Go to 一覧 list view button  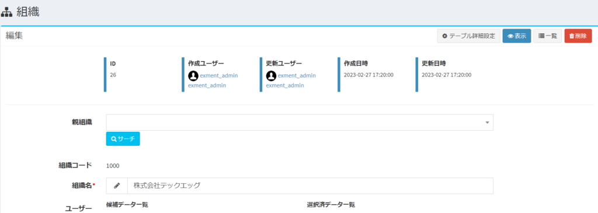547,36
